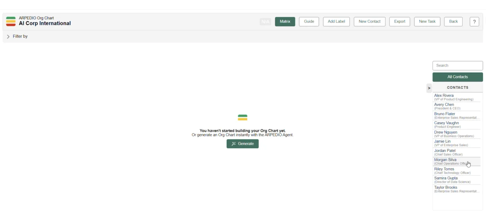Go Back from the org chart
This screenshot has width=486, height=222.
453,22
